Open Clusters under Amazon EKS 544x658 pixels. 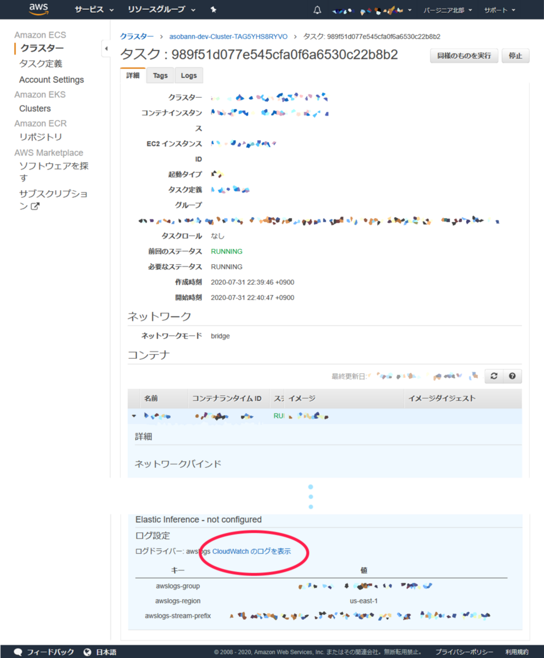tap(35, 108)
